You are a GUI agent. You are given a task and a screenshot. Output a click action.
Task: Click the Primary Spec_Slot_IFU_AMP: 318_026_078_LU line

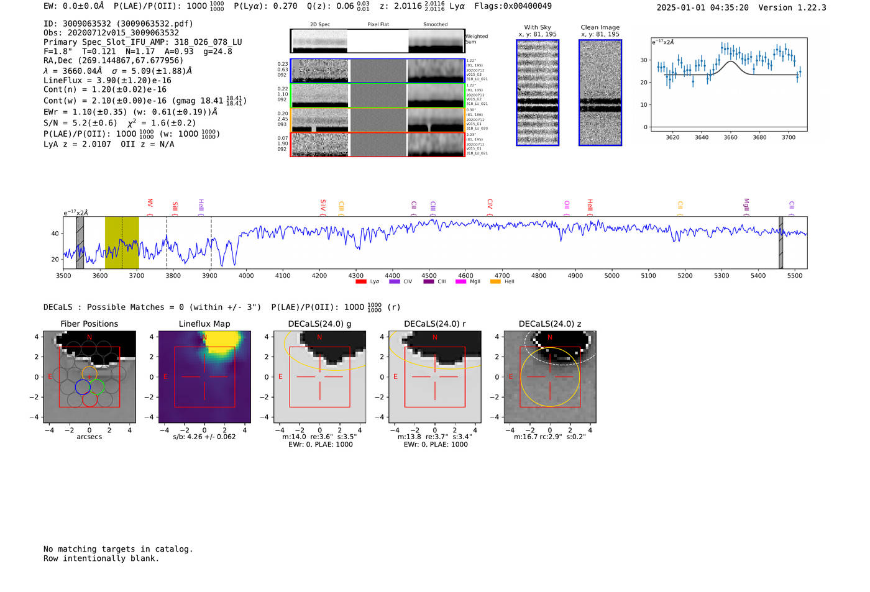(x=143, y=42)
